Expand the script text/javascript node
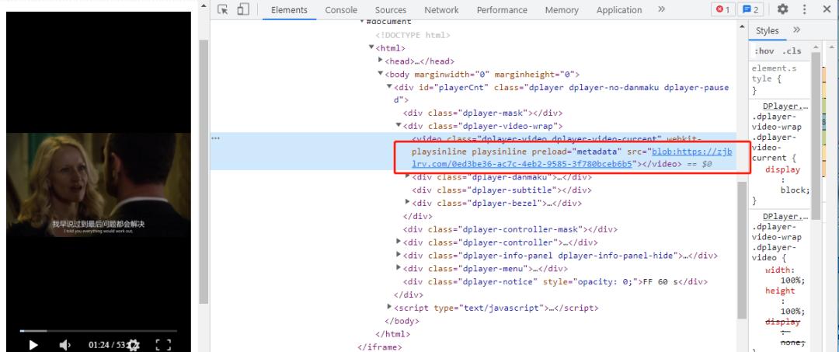The image size is (839, 352). 390,307
